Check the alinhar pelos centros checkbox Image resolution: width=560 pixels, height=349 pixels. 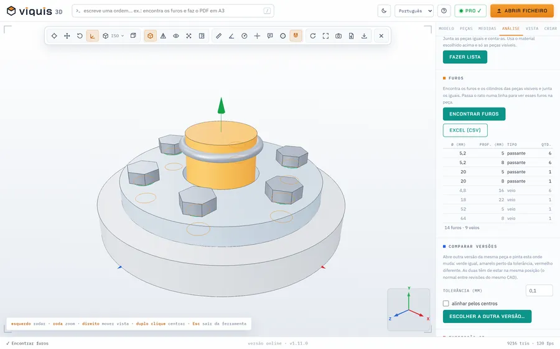(x=446, y=304)
